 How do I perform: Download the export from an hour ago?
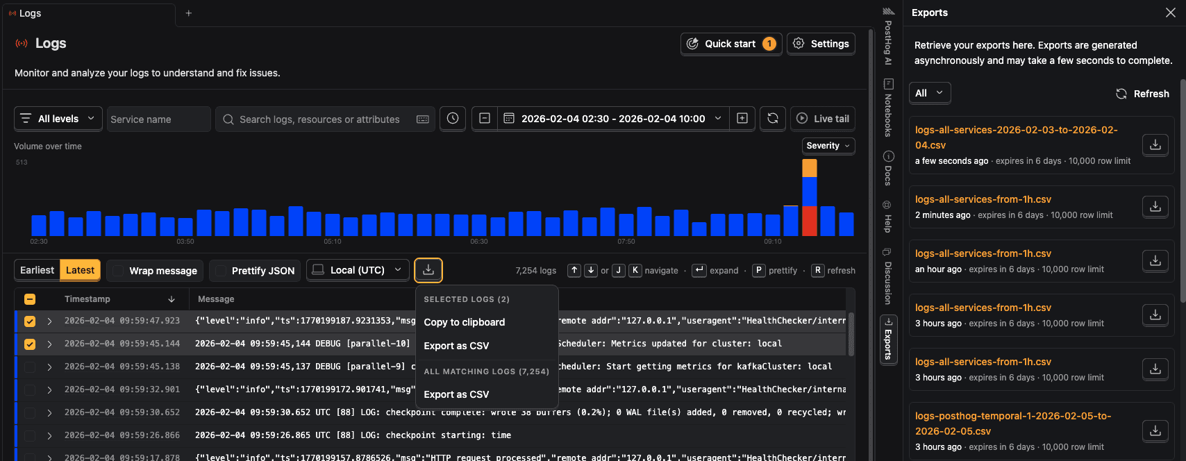[x=1155, y=261]
